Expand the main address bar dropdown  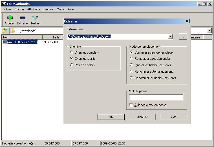click(x=209, y=31)
